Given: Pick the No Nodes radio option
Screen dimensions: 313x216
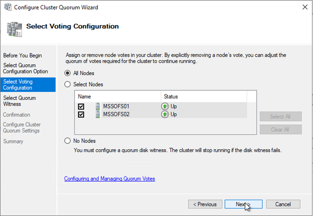Looking at the screenshot, I should (68, 141).
